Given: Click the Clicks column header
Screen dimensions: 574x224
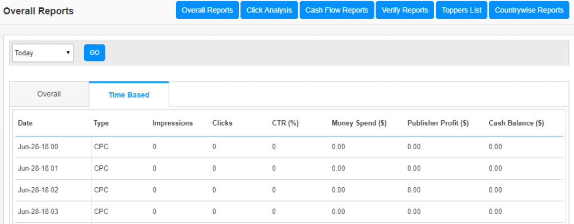Looking at the screenshot, I should 222,123.
